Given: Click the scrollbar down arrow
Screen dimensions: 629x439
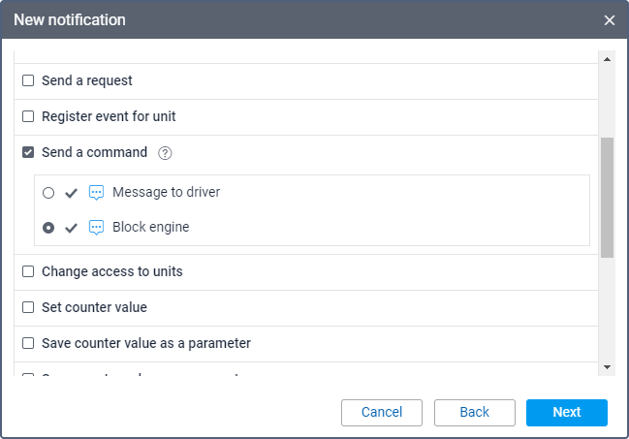Looking at the screenshot, I should pyautogui.click(x=608, y=367).
